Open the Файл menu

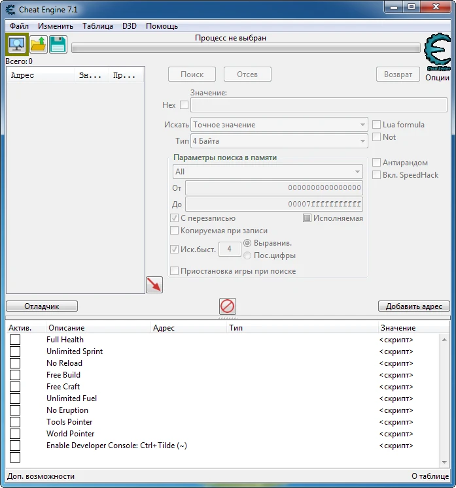19,26
